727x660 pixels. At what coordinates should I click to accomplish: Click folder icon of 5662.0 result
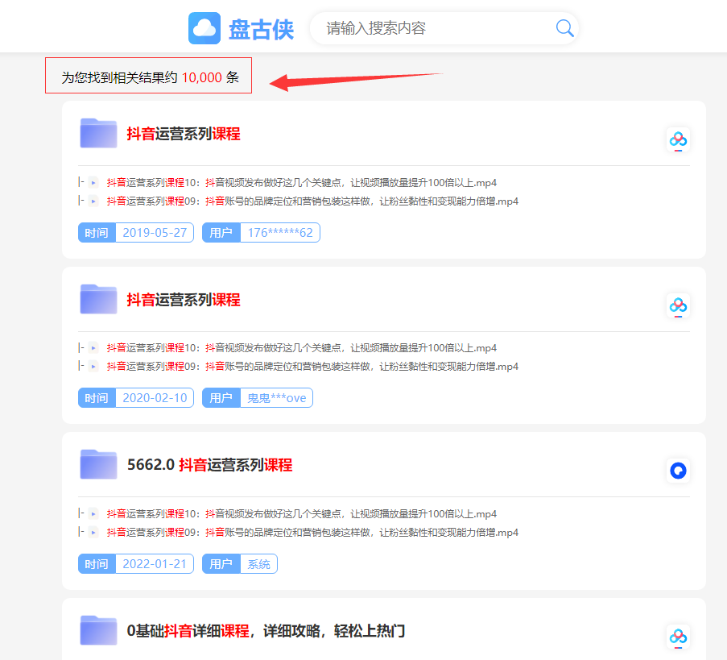coord(98,464)
